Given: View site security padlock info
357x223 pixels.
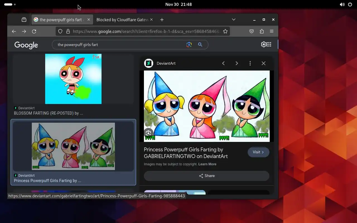Looking at the screenshot, I should pyautogui.click(x=68, y=31).
